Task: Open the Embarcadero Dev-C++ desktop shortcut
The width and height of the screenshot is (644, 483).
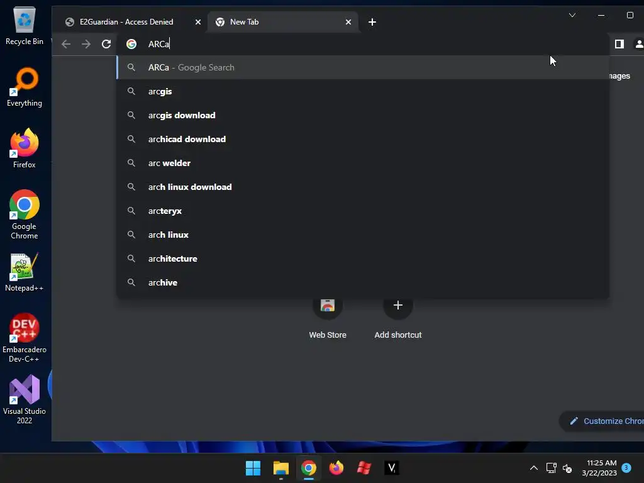Action: [25, 338]
